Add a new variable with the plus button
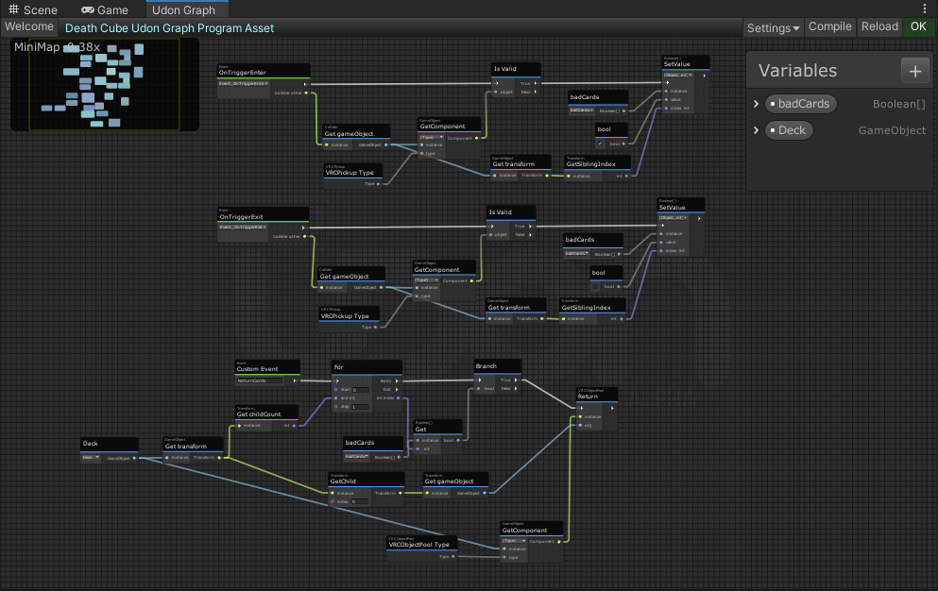 point(914,71)
